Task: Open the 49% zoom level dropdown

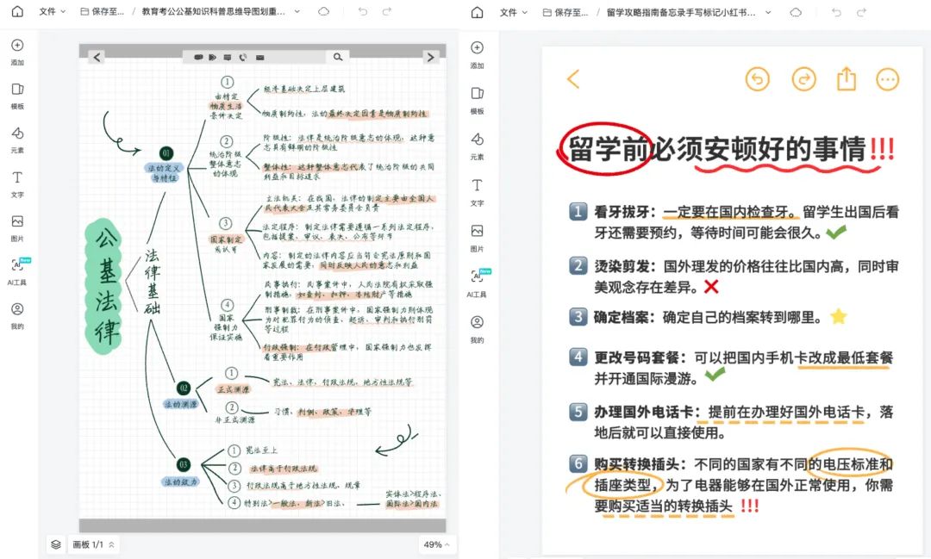Action: tap(436, 544)
